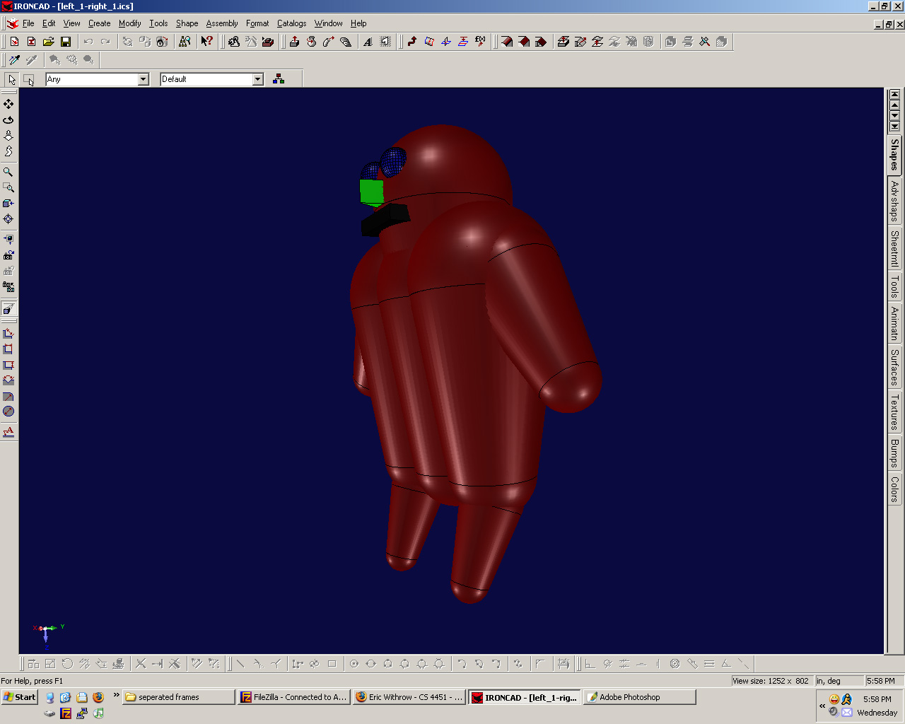Image resolution: width=905 pixels, height=724 pixels.
Task: Switch to the Colors catalog tab
Action: (894, 489)
